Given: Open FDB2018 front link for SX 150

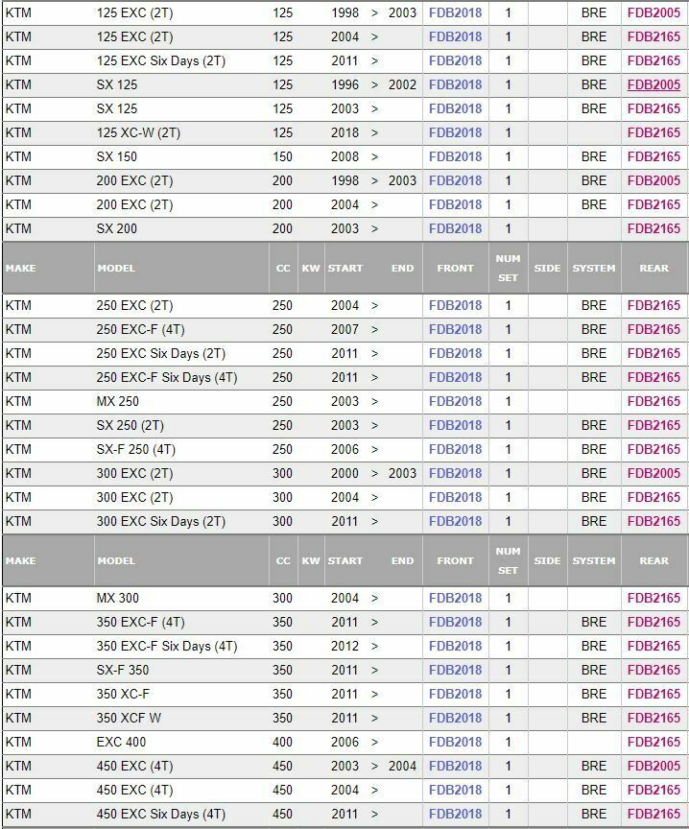Looking at the screenshot, I should (455, 156).
